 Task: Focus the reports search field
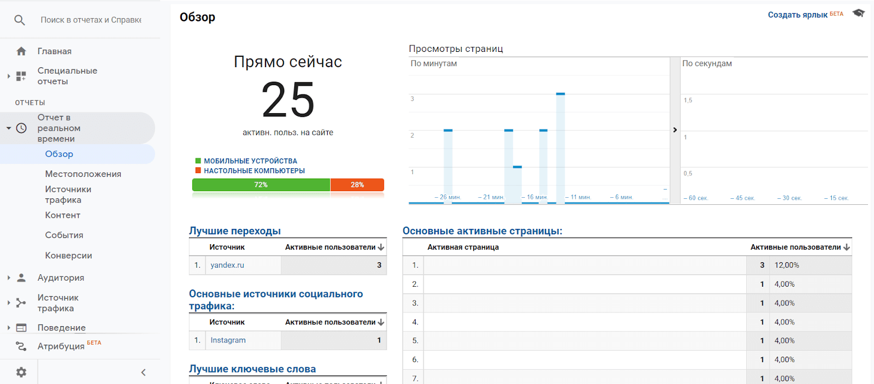point(91,20)
